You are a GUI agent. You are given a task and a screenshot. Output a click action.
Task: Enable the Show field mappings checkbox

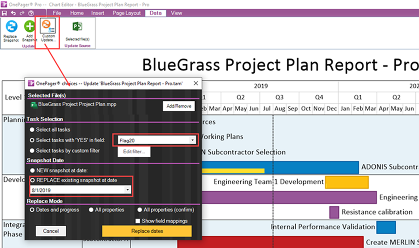(x=138, y=221)
